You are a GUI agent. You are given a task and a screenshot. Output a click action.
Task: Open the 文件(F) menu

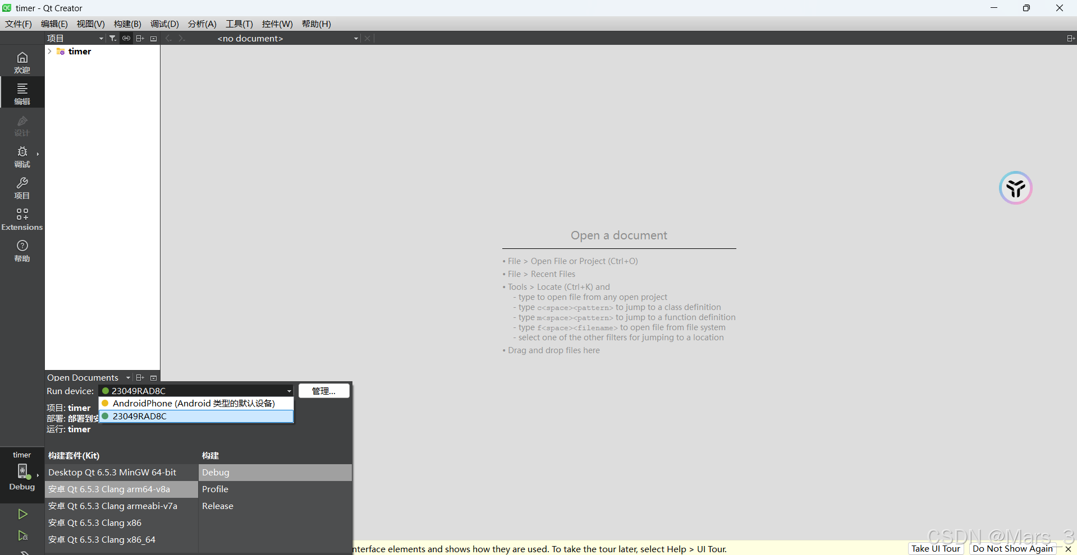[x=19, y=24]
